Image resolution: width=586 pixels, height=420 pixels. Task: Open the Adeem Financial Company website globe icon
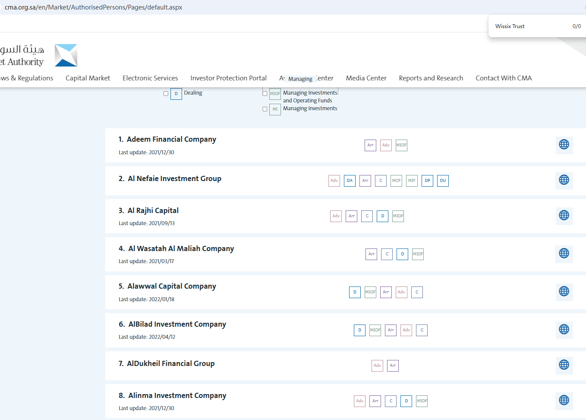pyautogui.click(x=564, y=144)
